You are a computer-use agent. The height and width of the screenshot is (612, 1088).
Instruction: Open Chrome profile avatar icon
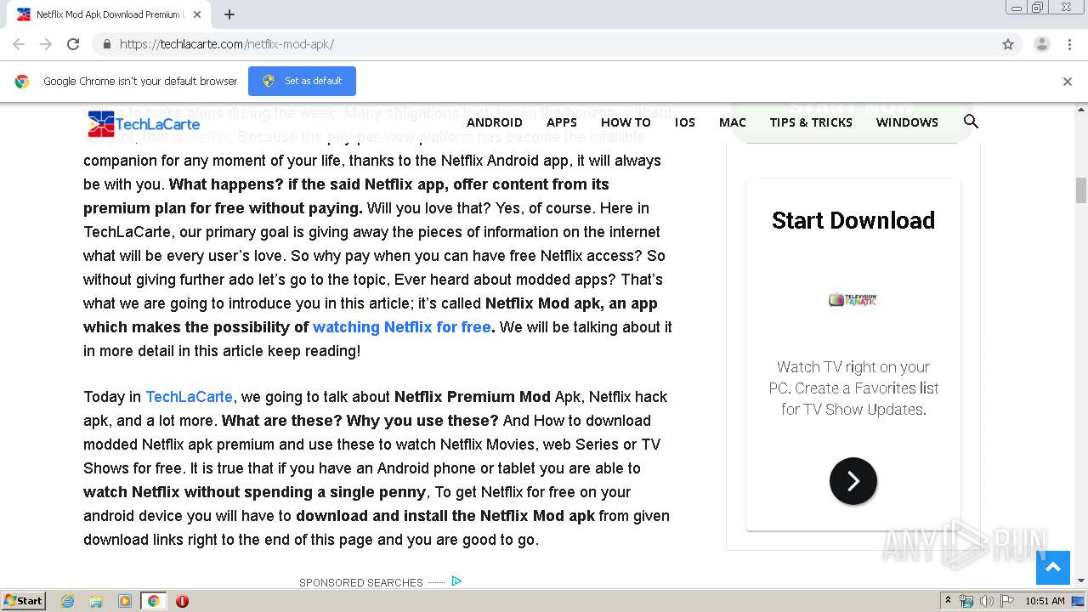[x=1041, y=44]
